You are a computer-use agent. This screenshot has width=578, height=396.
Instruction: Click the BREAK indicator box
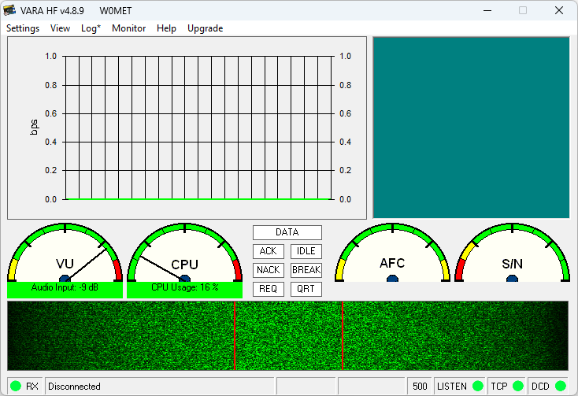[306, 270]
